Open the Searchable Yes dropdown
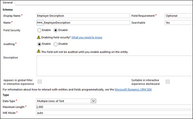 [179, 23]
